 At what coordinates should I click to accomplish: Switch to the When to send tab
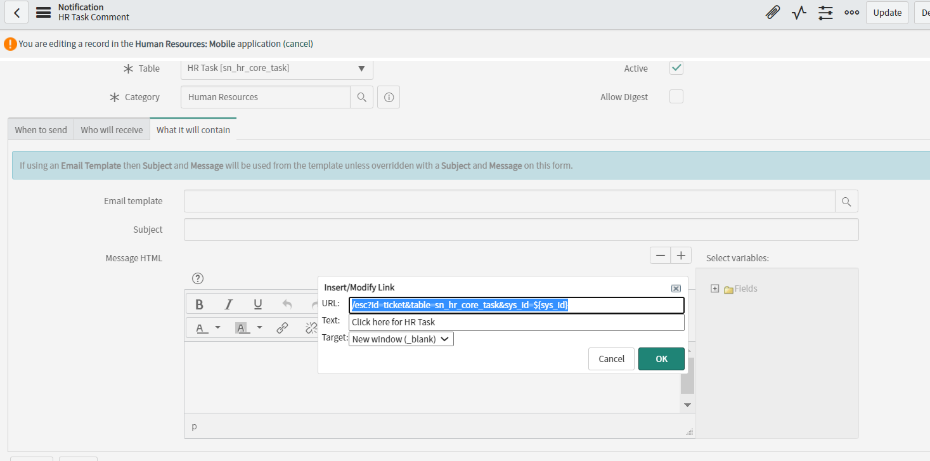41,129
